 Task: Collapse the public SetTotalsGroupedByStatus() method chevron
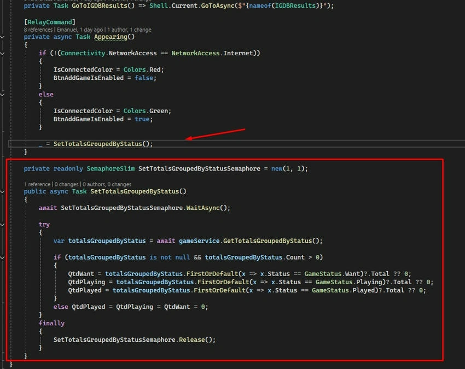[2, 192]
